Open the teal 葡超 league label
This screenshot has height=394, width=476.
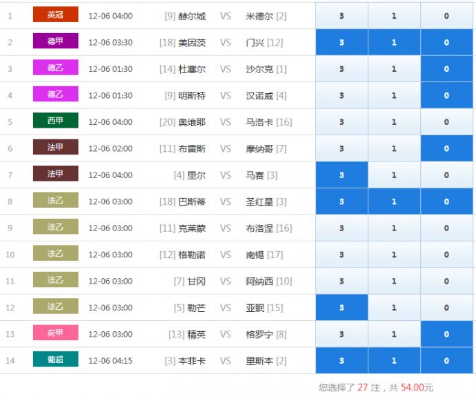click(55, 359)
